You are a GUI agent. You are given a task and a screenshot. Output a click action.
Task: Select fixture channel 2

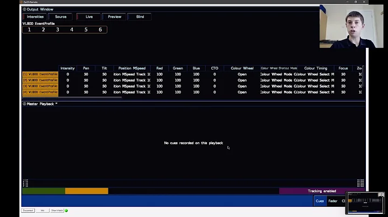click(x=43, y=30)
